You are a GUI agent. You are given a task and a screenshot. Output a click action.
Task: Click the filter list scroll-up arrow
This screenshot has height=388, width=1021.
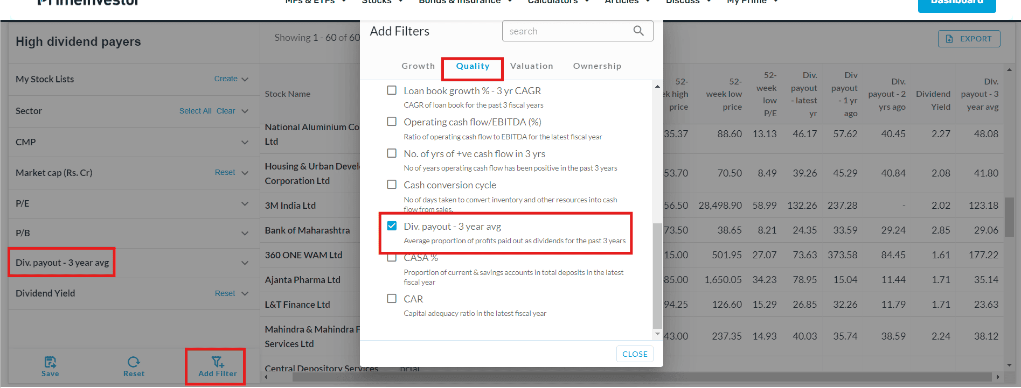657,87
